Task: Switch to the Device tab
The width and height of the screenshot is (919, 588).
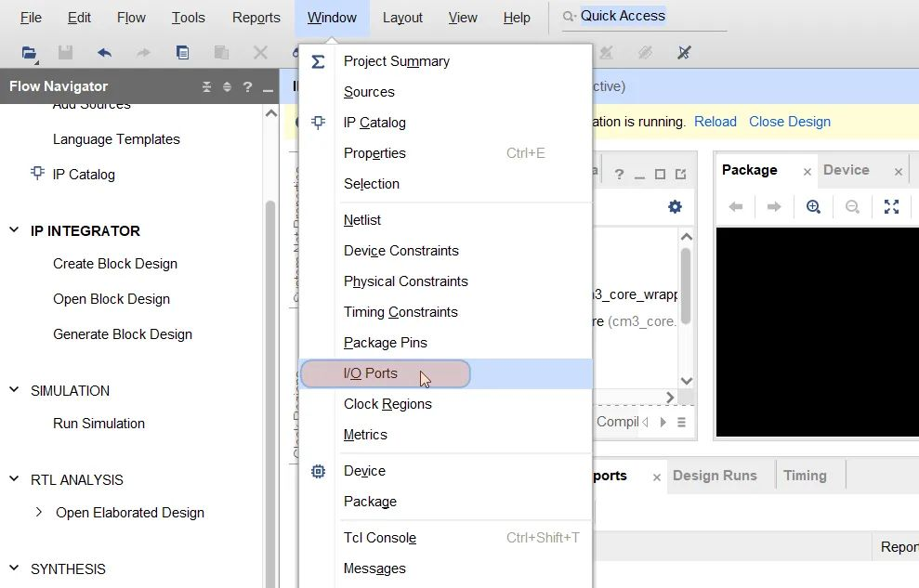Action: point(846,170)
